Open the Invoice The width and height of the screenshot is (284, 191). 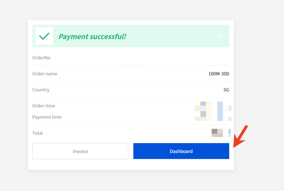click(x=80, y=151)
